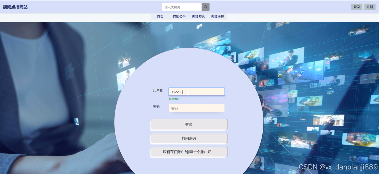This screenshot has height=174, width=379.
Task: Click the search magnifier icon button
Action: 206,7
